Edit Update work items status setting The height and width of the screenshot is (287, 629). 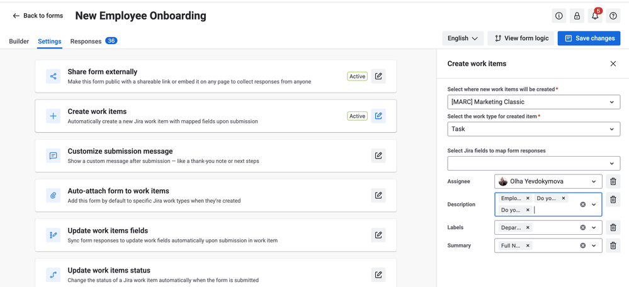pos(378,274)
